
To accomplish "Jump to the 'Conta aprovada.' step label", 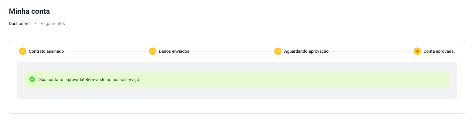I will 439,51.
